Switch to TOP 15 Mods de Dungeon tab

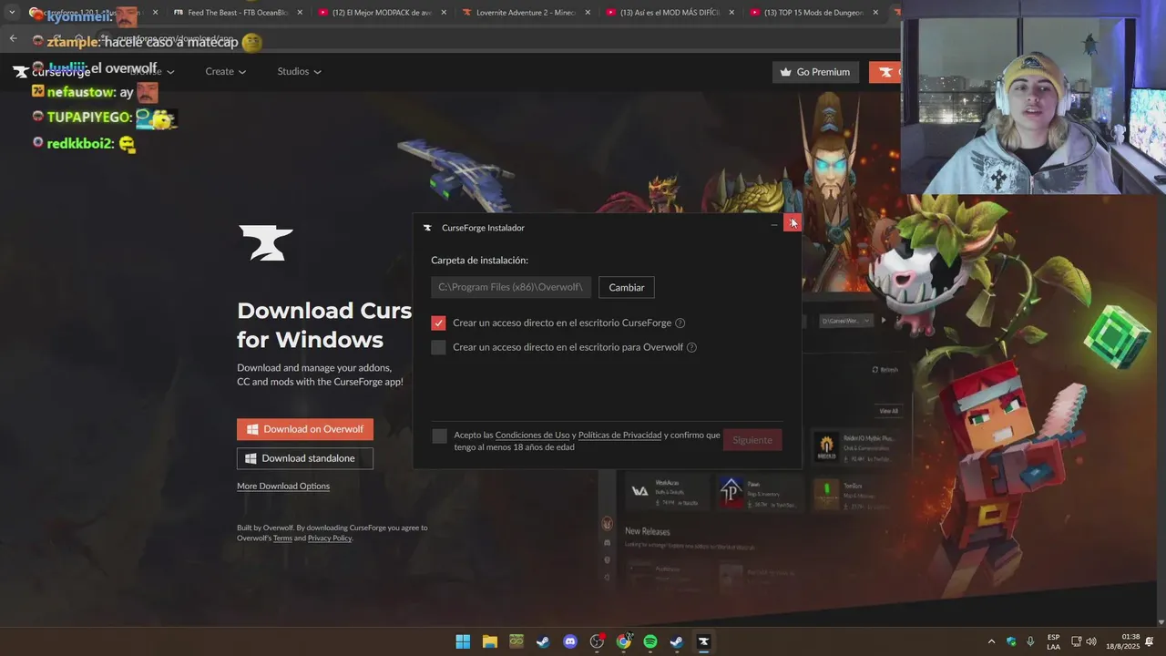pyautogui.click(x=814, y=13)
